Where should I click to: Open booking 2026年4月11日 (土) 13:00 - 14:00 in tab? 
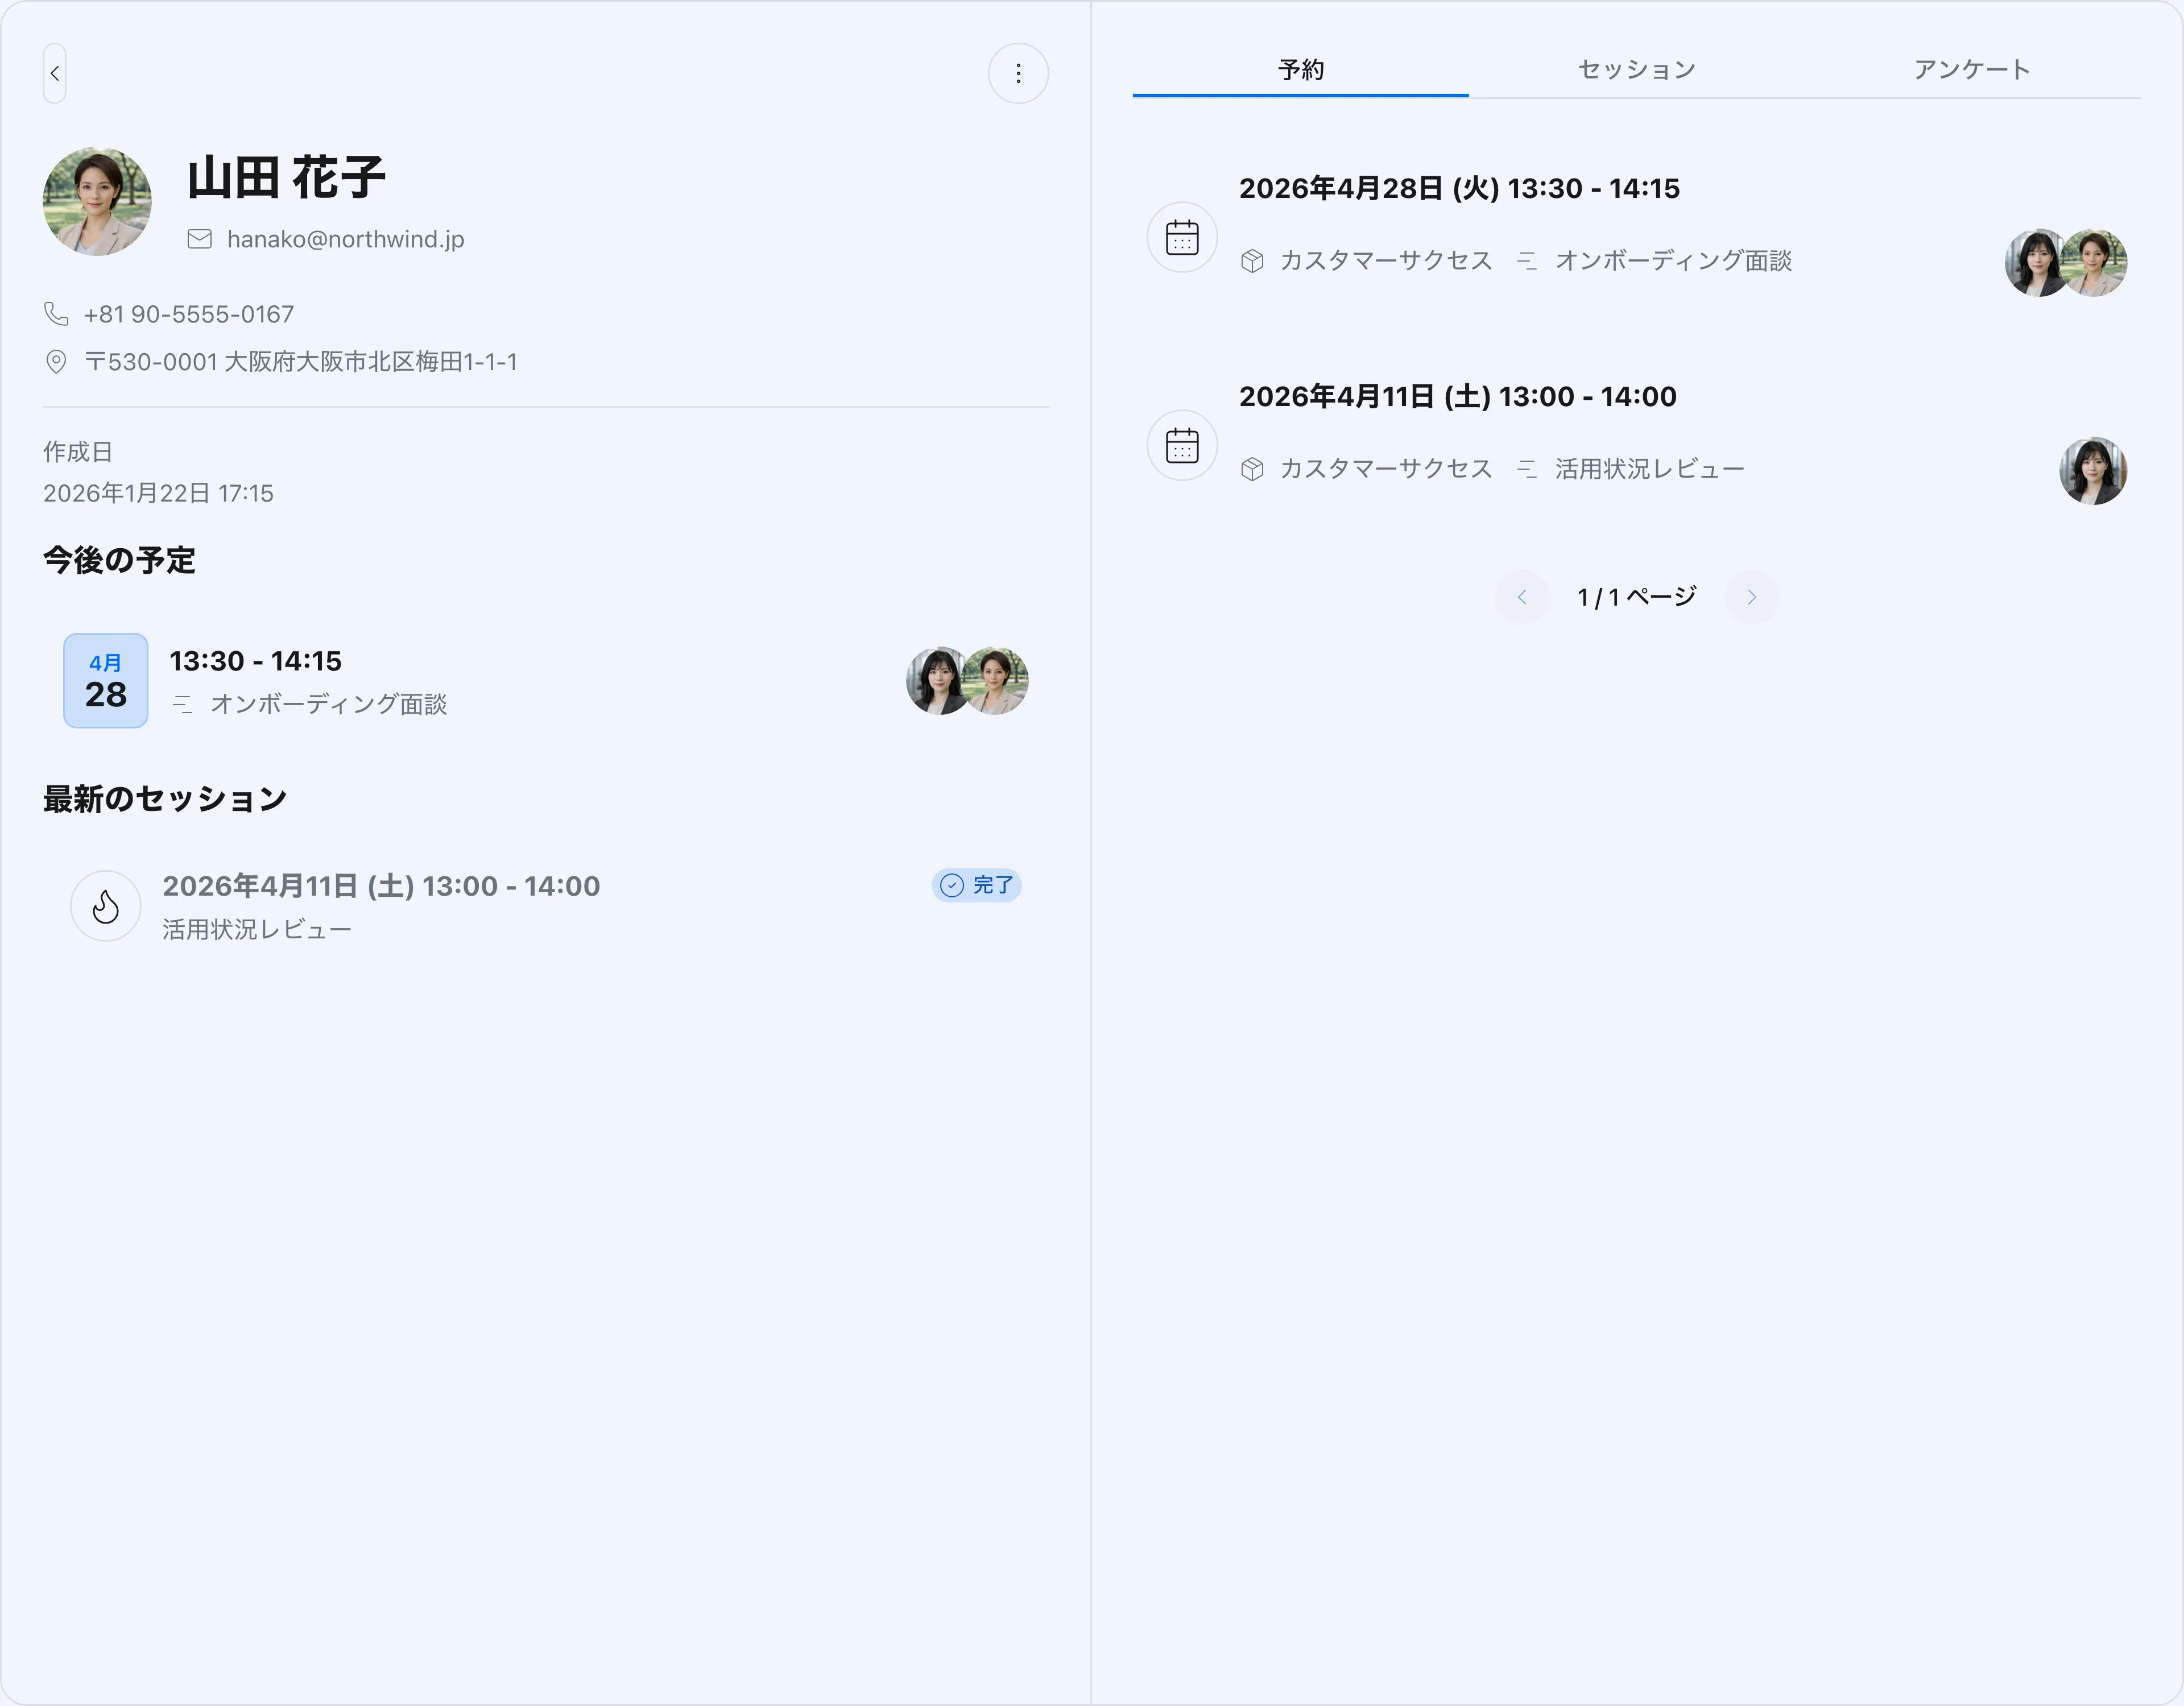(x=1457, y=396)
